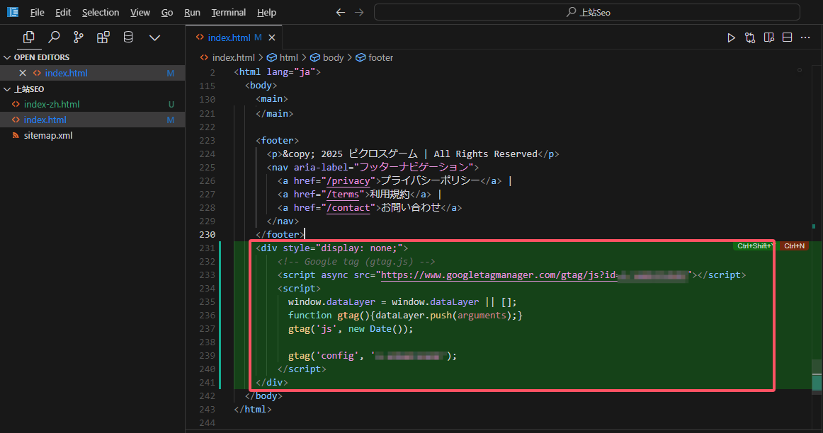Open the Selection menu
This screenshot has height=433, width=823.
101,12
